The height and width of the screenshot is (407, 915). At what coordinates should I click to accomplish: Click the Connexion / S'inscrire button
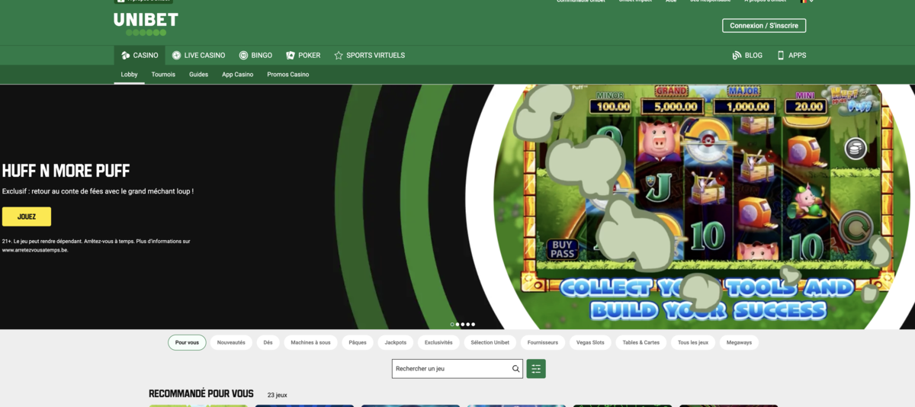coord(764,25)
